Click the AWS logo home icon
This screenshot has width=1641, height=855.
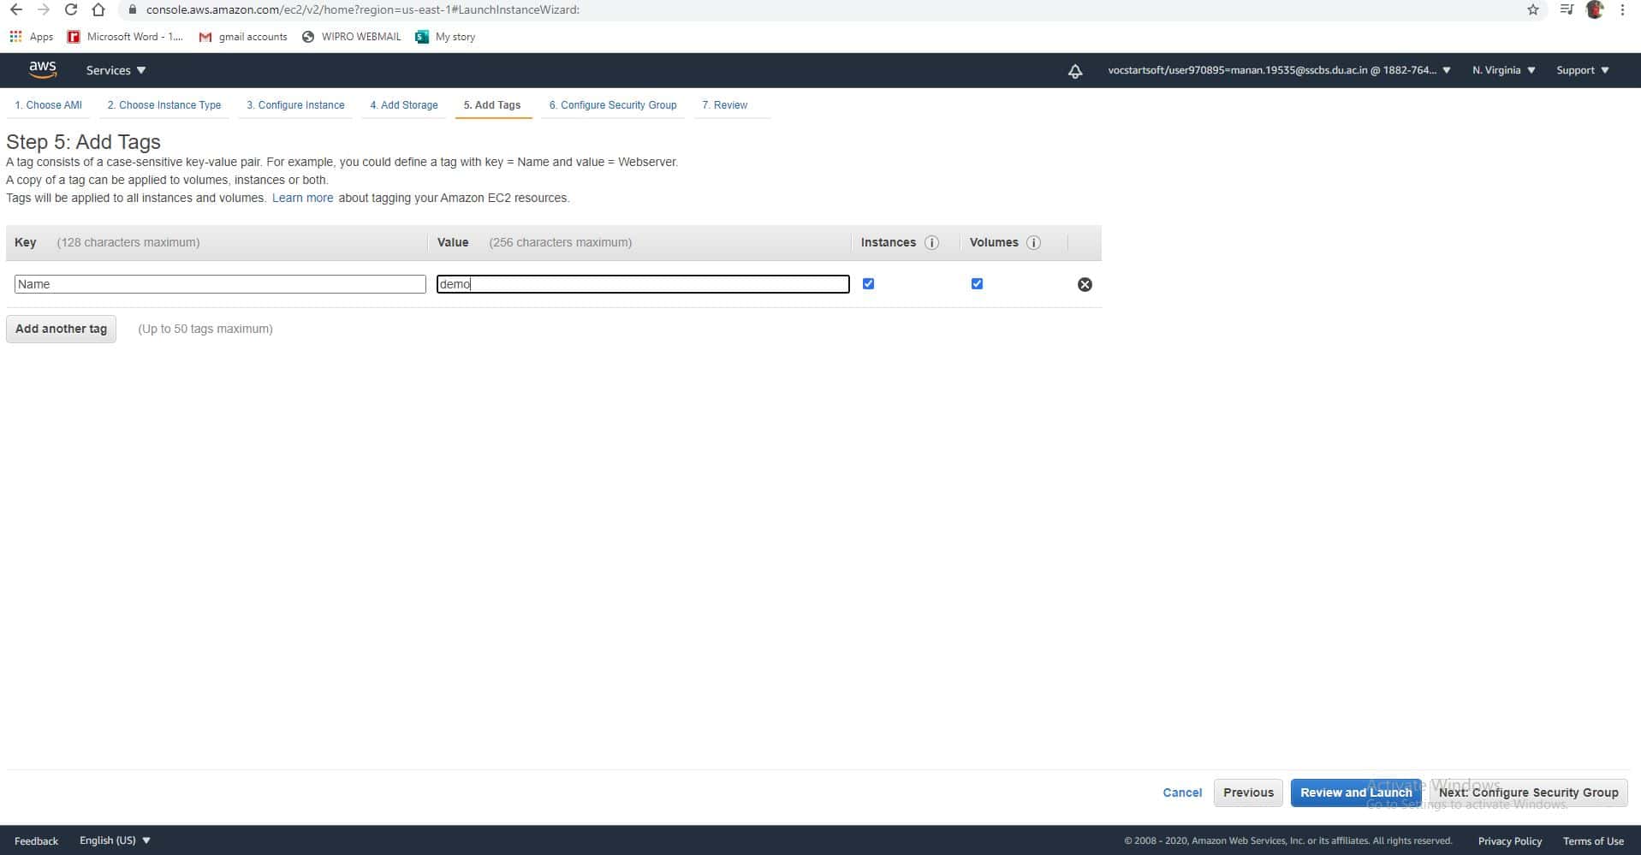coord(42,69)
